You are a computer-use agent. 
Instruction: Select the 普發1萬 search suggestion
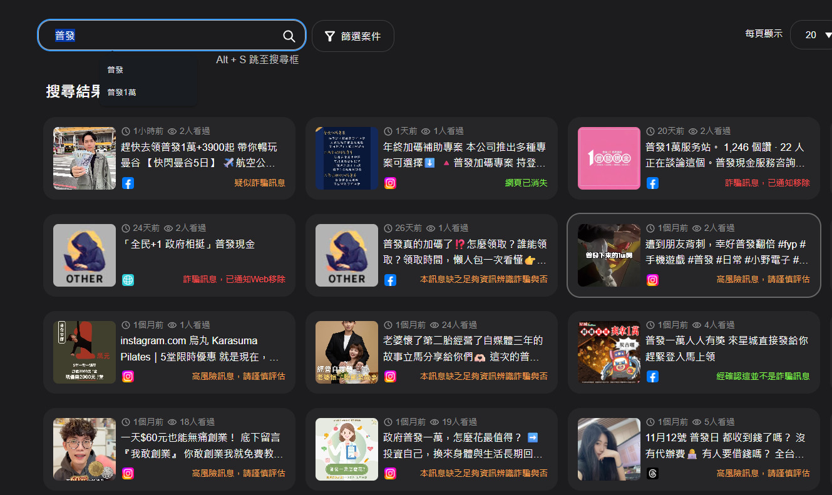click(121, 93)
